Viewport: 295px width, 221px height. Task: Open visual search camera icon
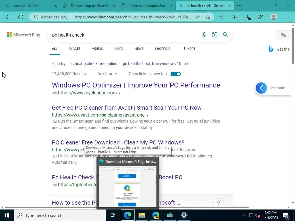(214, 35)
